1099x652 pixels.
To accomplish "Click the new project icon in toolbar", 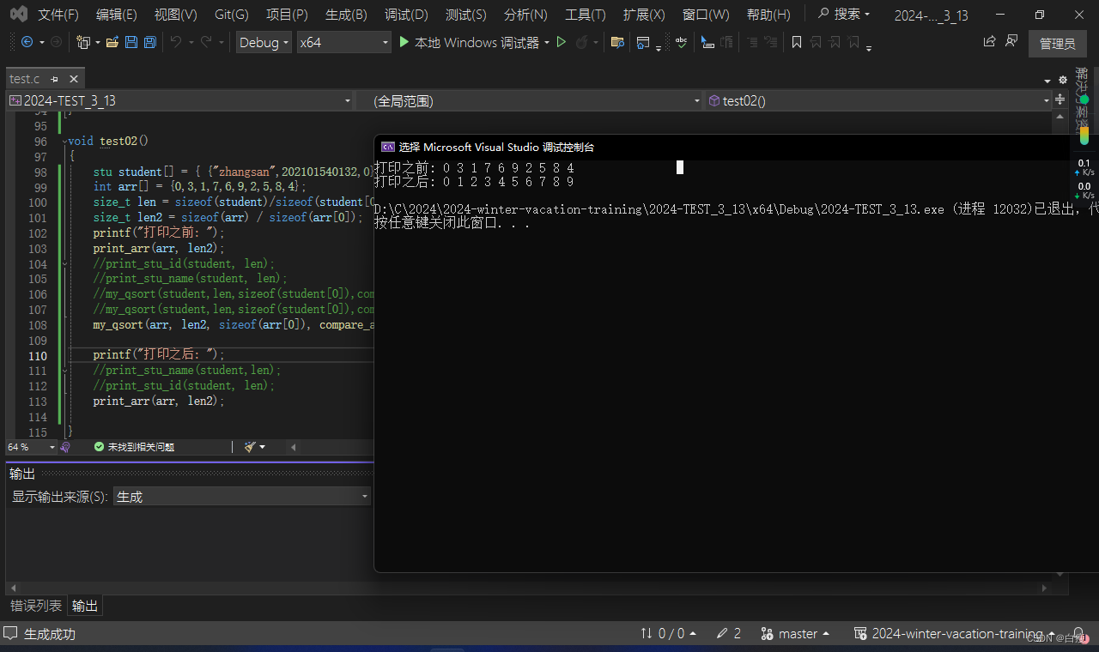I will 83,42.
